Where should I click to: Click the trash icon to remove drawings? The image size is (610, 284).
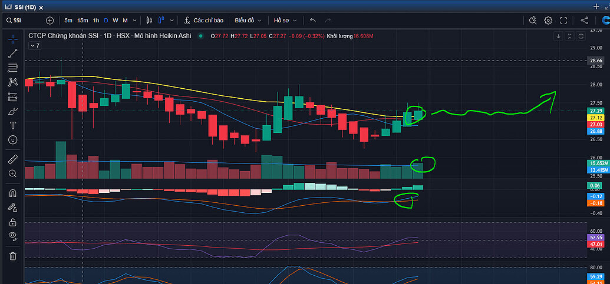[x=13, y=256]
